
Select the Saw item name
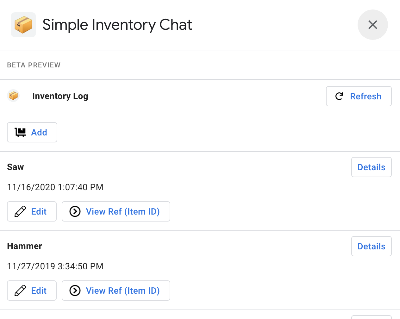(x=15, y=167)
